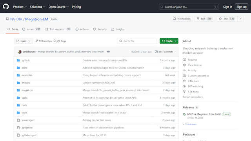Viewport: 251px width, 141px height.
Task: Click the Notifications button
Action: click(182, 19)
